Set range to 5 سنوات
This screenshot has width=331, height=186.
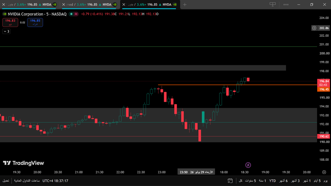coord(251,181)
